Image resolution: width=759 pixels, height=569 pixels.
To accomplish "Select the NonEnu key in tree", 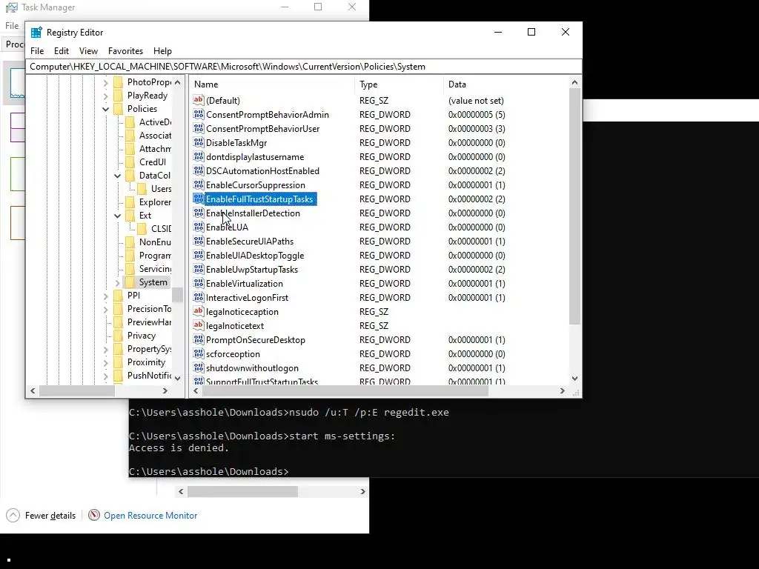I will click(x=155, y=242).
